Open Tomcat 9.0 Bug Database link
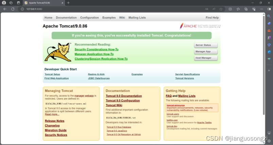 [x=119, y=127]
